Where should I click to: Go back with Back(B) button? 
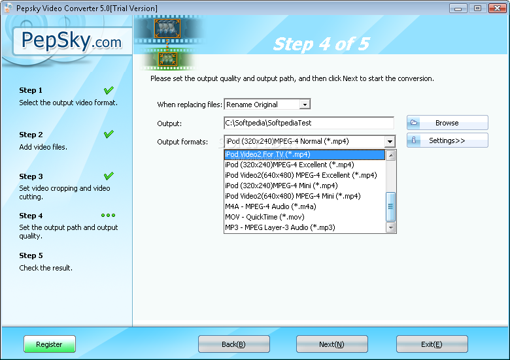[234, 344]
